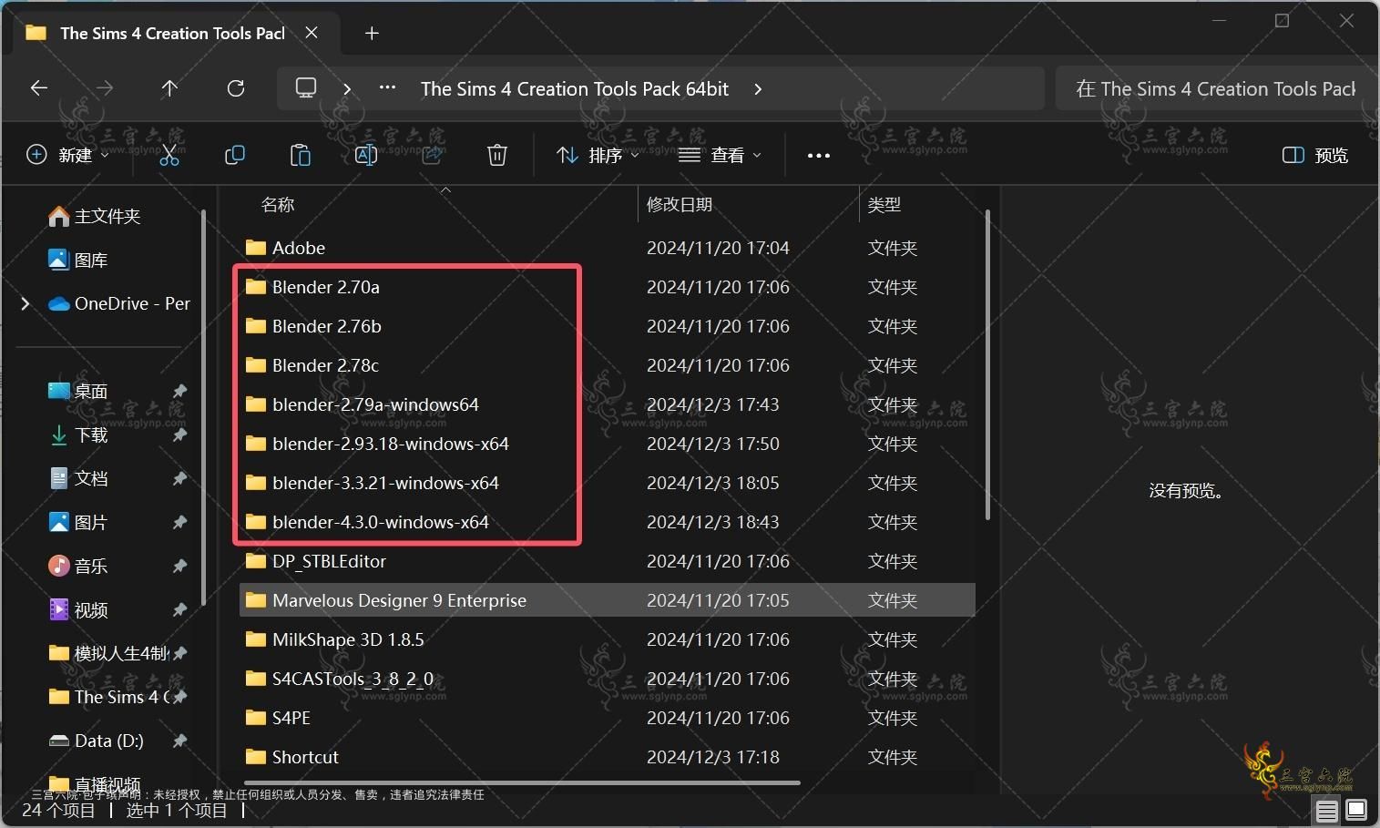Expand chevron after Creation Tools Pack 64bit
This screenshot has width=1380, height=828.
coord(758,88)
